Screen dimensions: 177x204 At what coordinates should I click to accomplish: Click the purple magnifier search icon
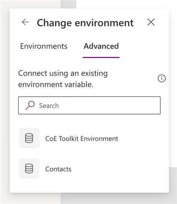[x=30, y=105]
